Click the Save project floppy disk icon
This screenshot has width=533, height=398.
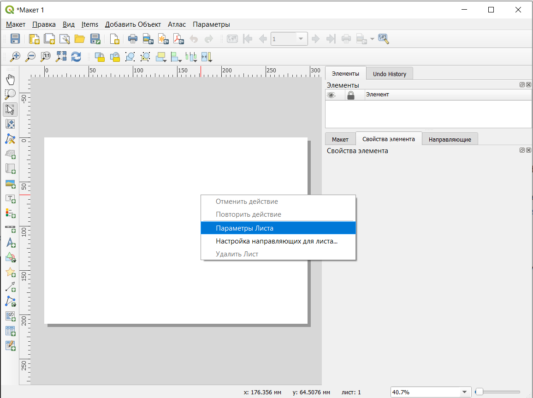coord(15,39)
